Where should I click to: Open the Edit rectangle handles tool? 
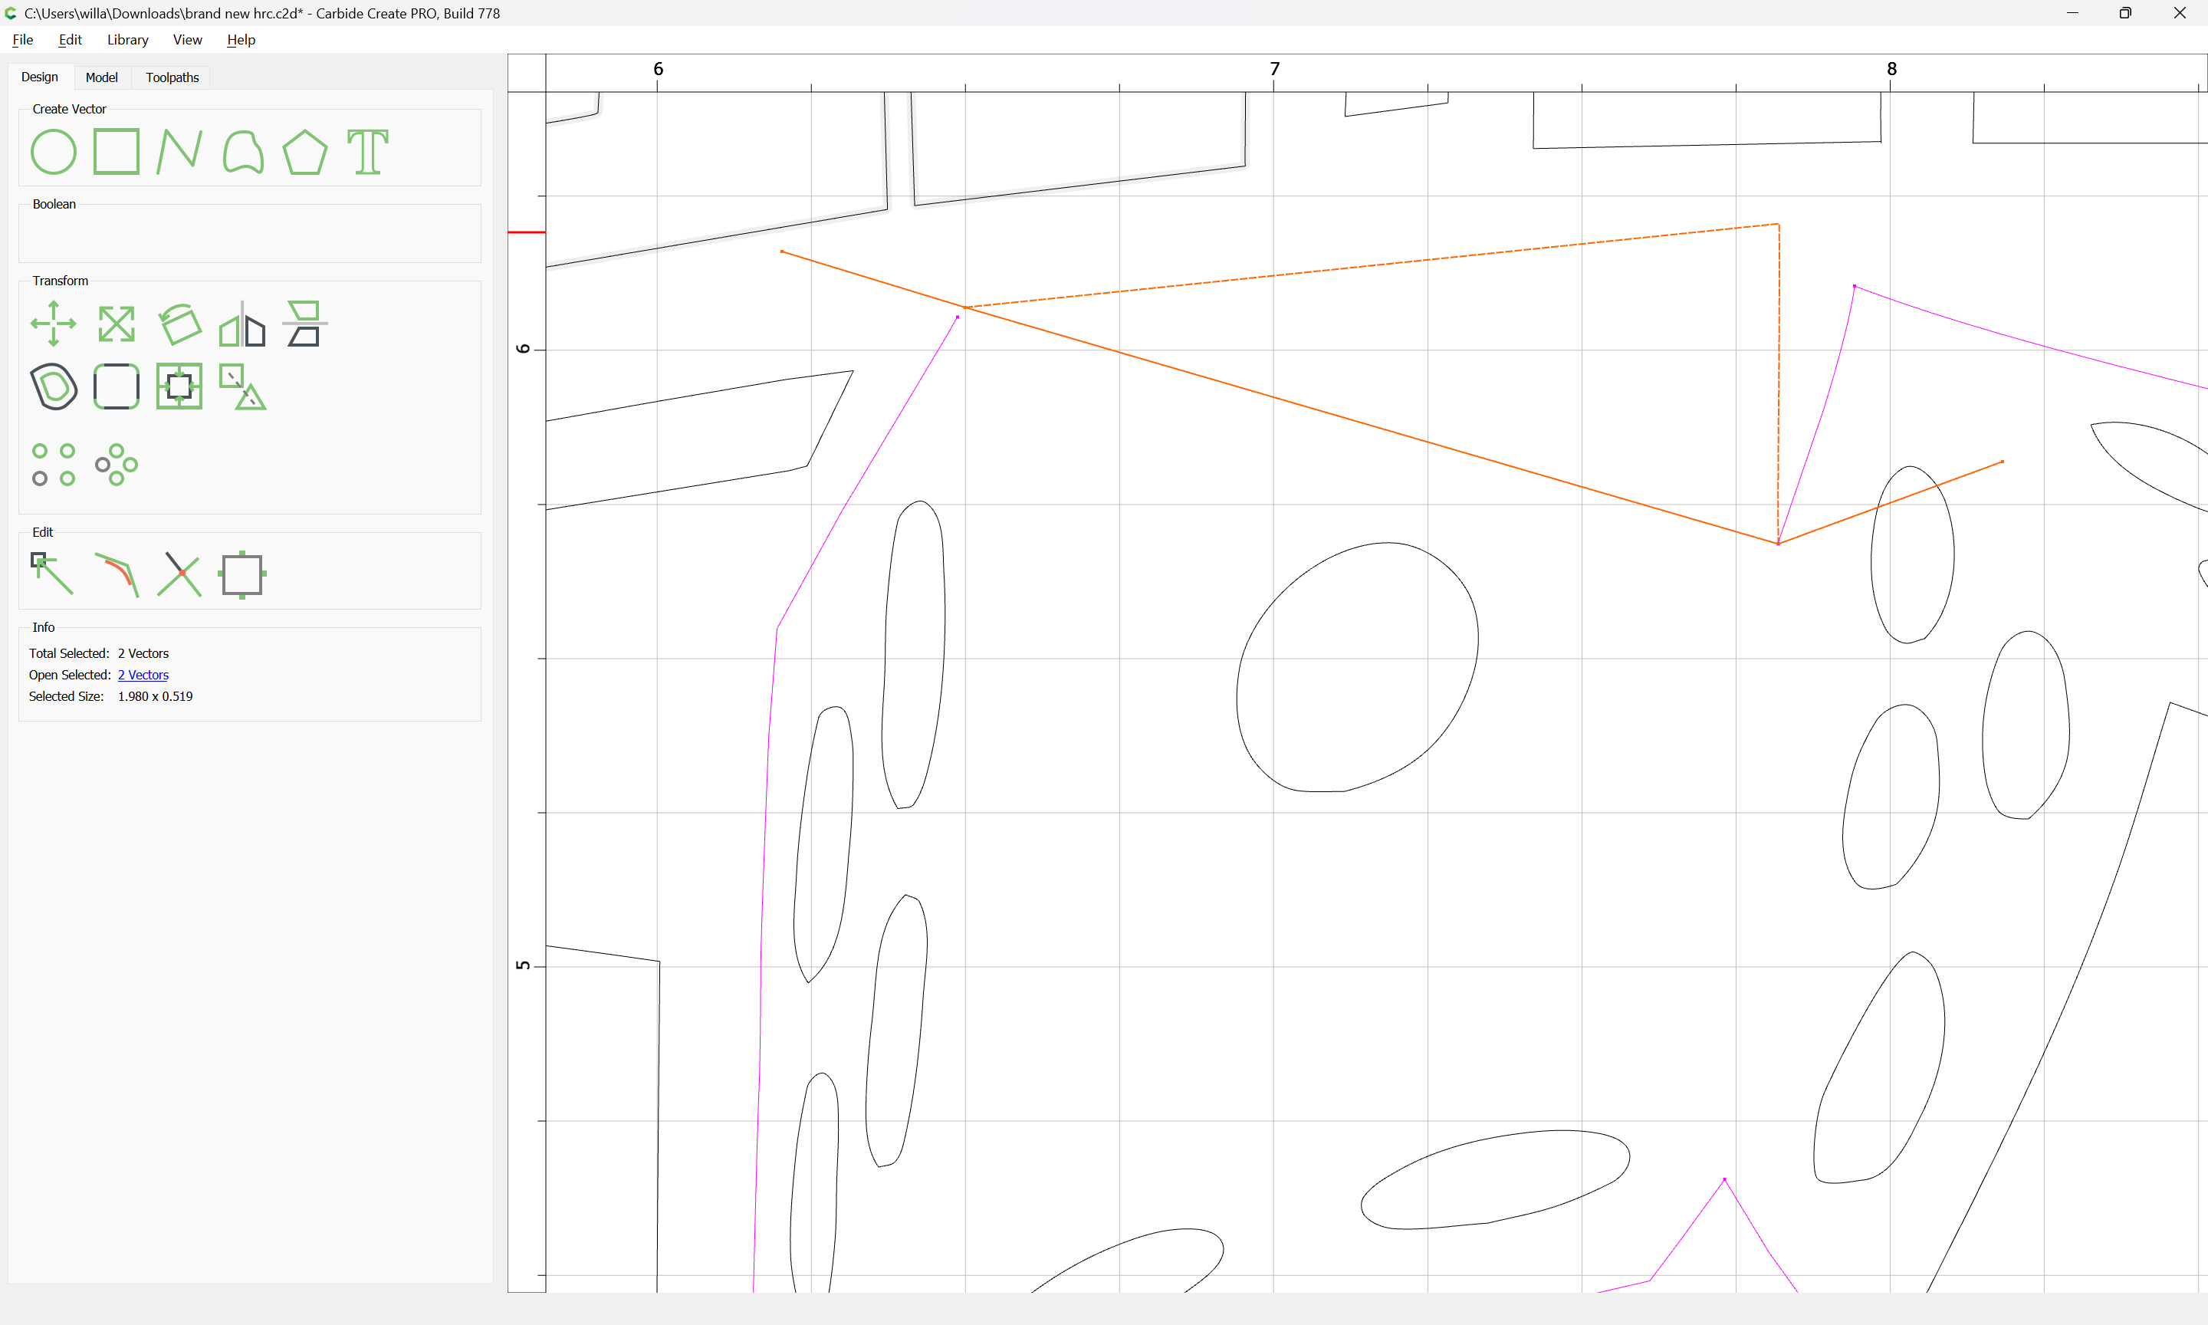(243, 575)
